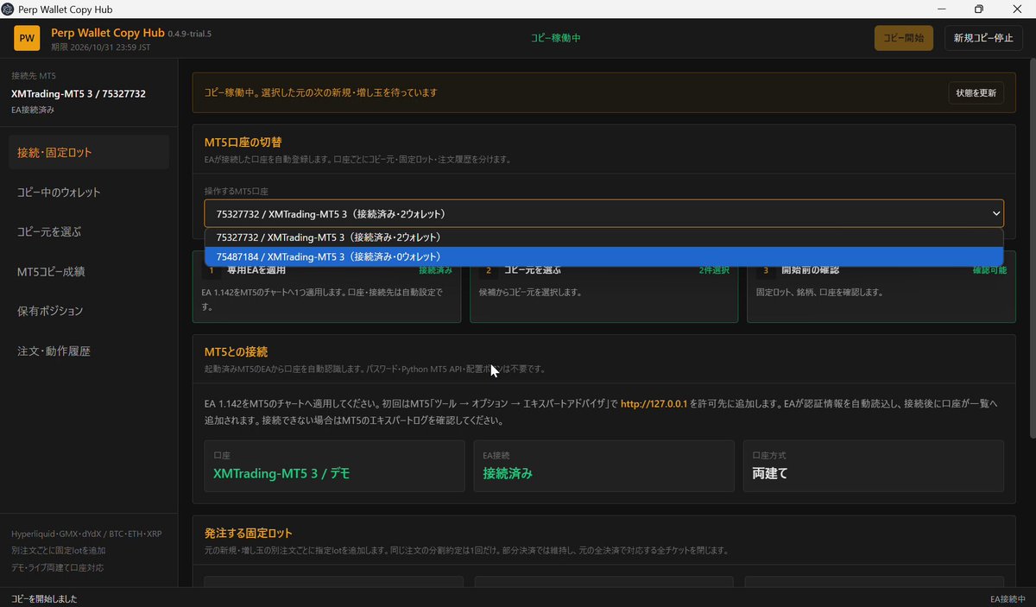Click the コピーを開始しました status bar message
Viewport: 1036px width, 607px height.
pos(44,599)
